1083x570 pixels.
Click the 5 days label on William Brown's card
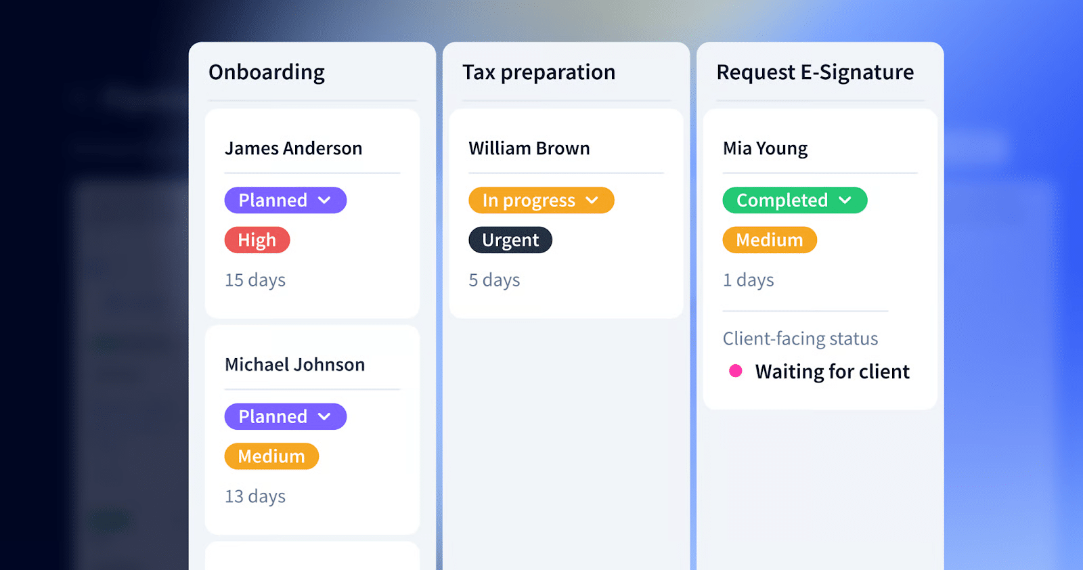coord(493,280)
